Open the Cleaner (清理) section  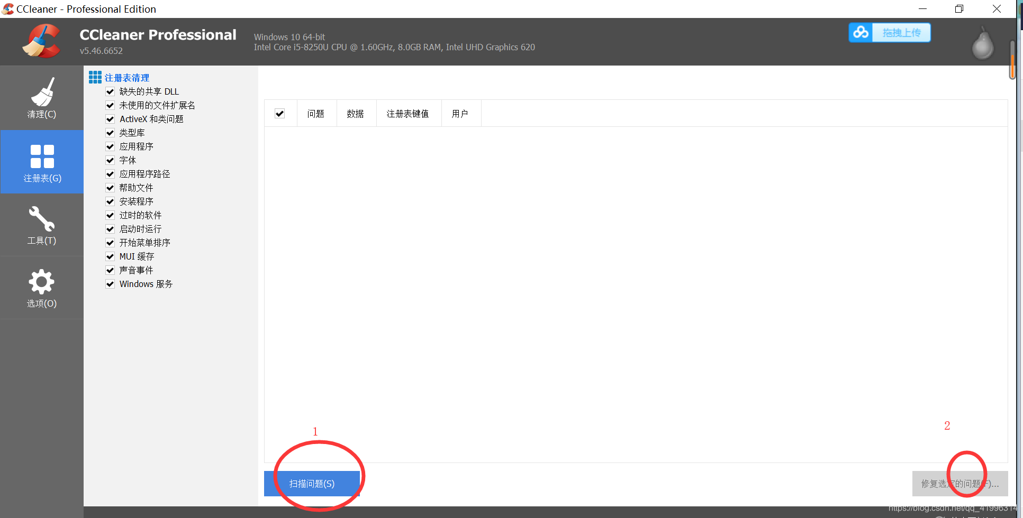pyautogui.click(x=42, y=98)
